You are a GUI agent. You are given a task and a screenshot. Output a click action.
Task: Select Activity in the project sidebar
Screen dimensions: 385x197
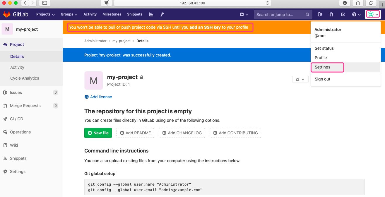point(31,67)
